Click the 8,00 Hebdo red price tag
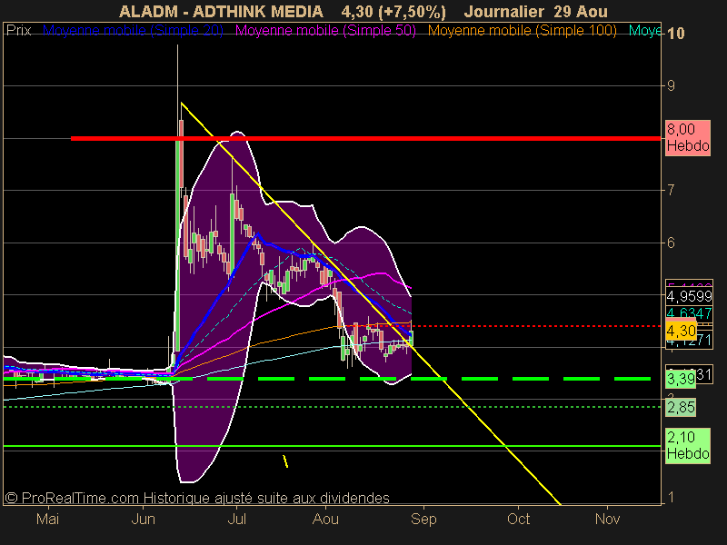727x545 pixels. pyautogui.click(x=688, y=138)
